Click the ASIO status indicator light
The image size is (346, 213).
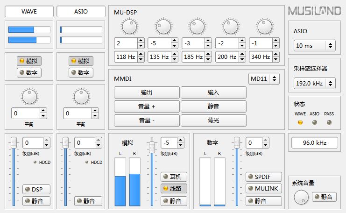[315, 122]
